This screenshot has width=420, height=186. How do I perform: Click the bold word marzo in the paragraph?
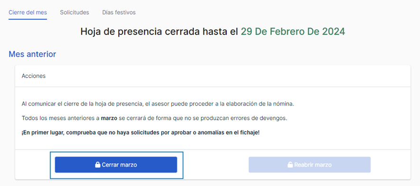click(x=109, y=118)
